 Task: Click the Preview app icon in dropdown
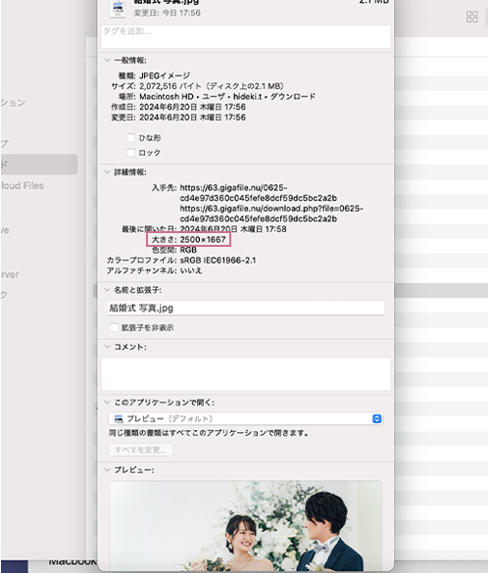coord(119,418)
